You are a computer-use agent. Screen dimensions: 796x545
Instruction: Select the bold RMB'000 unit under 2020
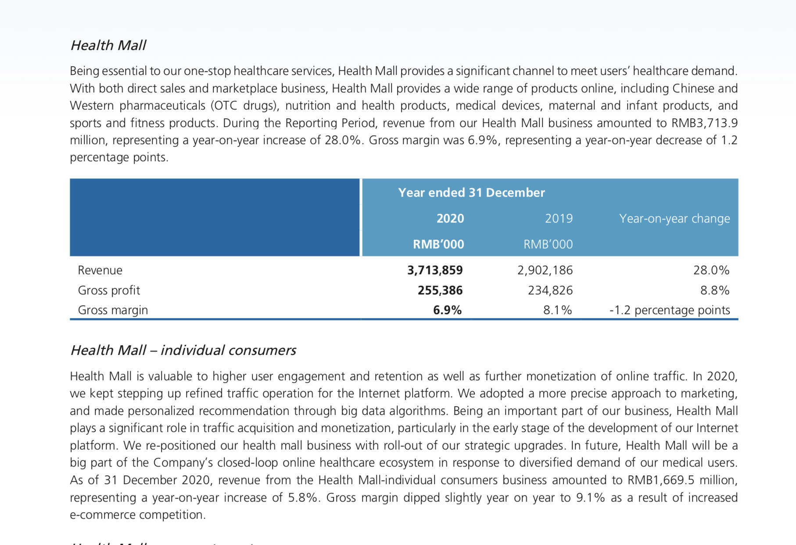click(438, 244)
